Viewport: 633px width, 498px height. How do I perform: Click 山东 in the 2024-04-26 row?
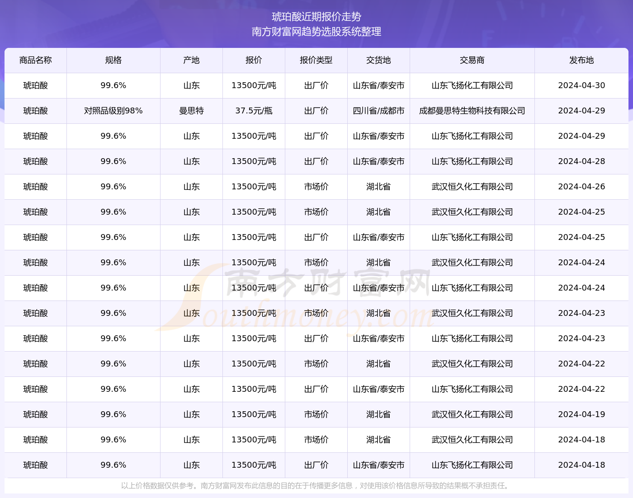[x=192, y=187]
